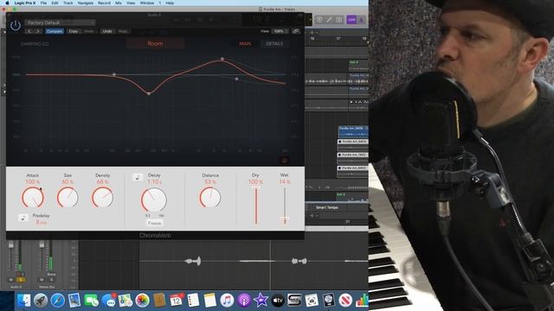The width and height of the screenshot is (554, 311).
Task: Click the Undo button in plugin header
Action: 107,31
